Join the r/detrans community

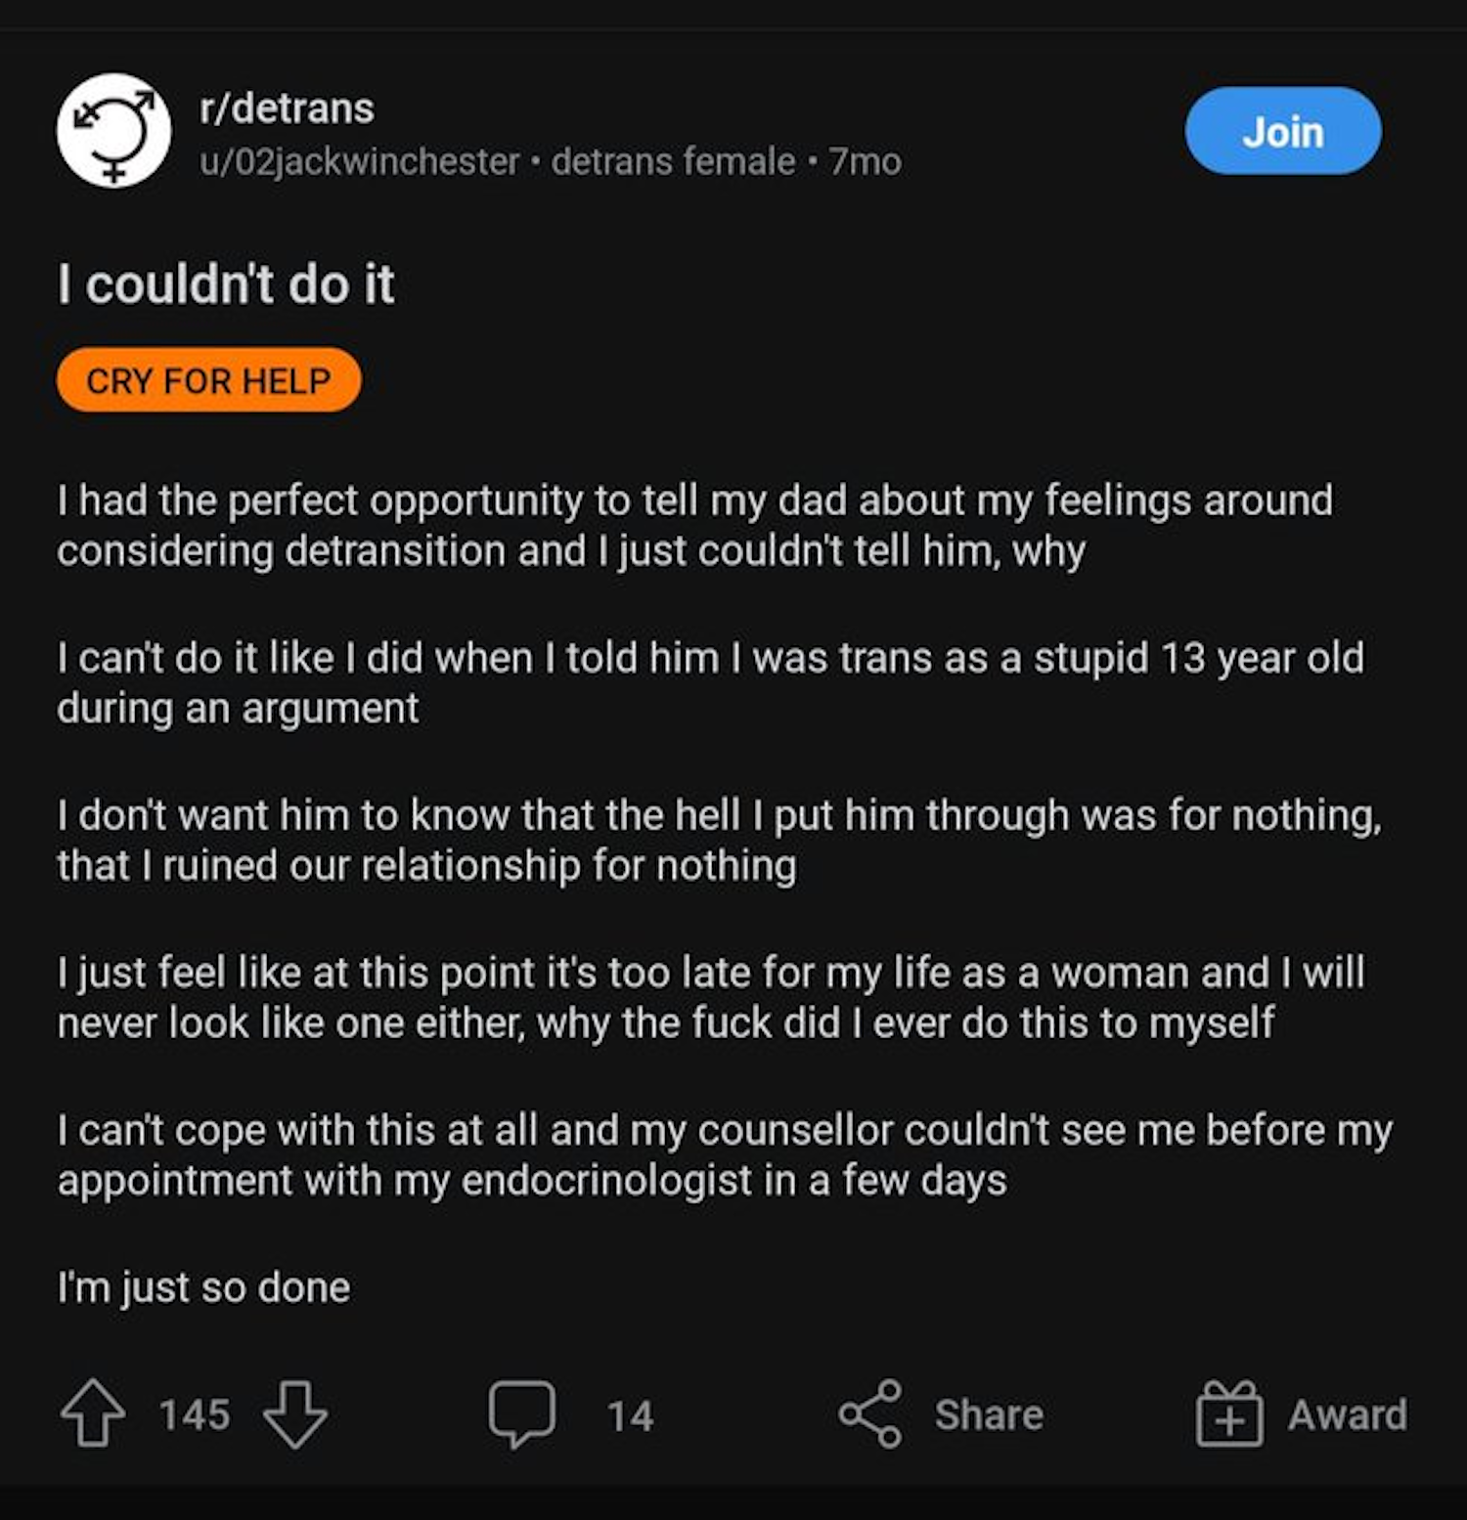coord(1282,131)
